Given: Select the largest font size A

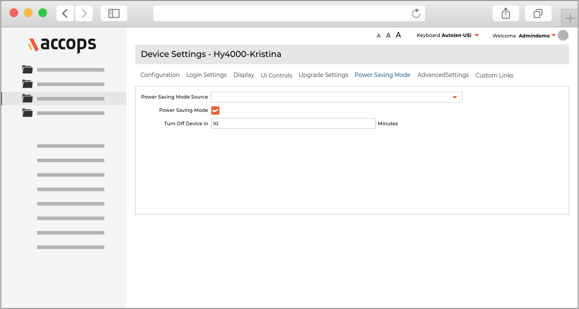Looking at the screenshot, I should coord(398,34).
